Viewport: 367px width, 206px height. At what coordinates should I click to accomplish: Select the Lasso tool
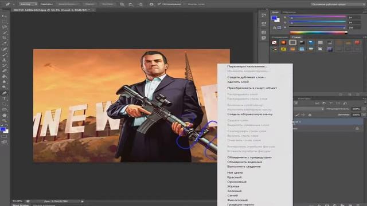click(x=4, y=27)
